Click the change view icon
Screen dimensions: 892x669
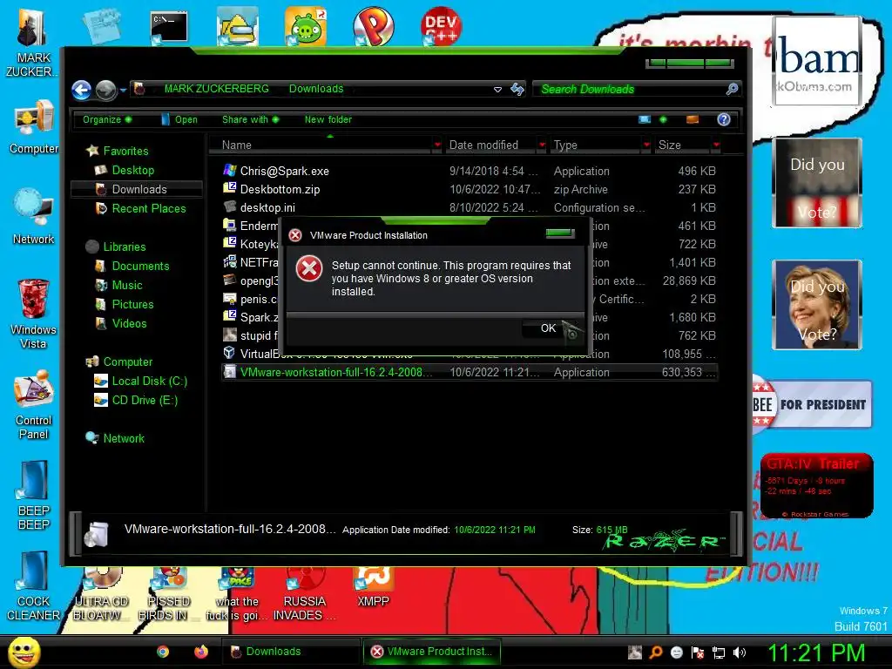click(x=645, y=119)
